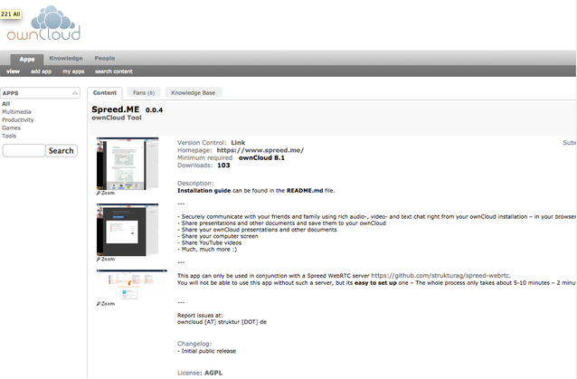Click the Initial public release changelog entry
Viewport: 577px width, 379px height.
coord(207,351)
